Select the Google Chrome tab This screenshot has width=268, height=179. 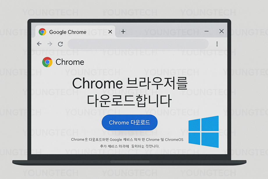coord(75,32)
